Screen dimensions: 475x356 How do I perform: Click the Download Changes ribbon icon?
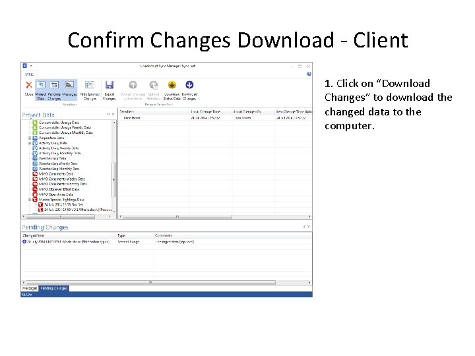click(x=189, y=85)
